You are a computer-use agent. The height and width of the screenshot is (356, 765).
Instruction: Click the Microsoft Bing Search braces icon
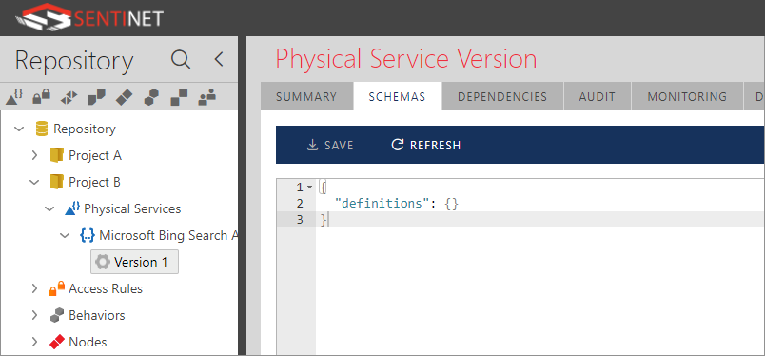click(x=87, y=235)
